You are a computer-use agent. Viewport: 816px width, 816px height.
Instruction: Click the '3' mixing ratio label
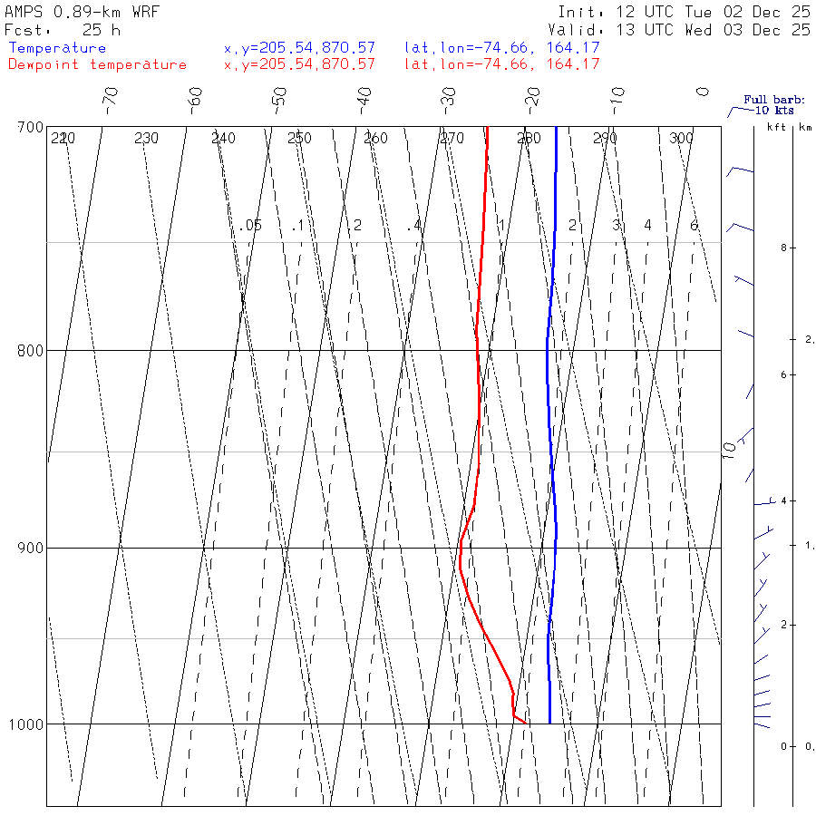[616, 226]
